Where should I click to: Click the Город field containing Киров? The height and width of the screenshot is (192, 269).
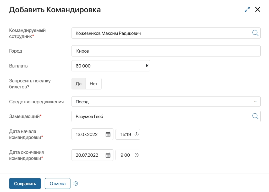point(166,51)
